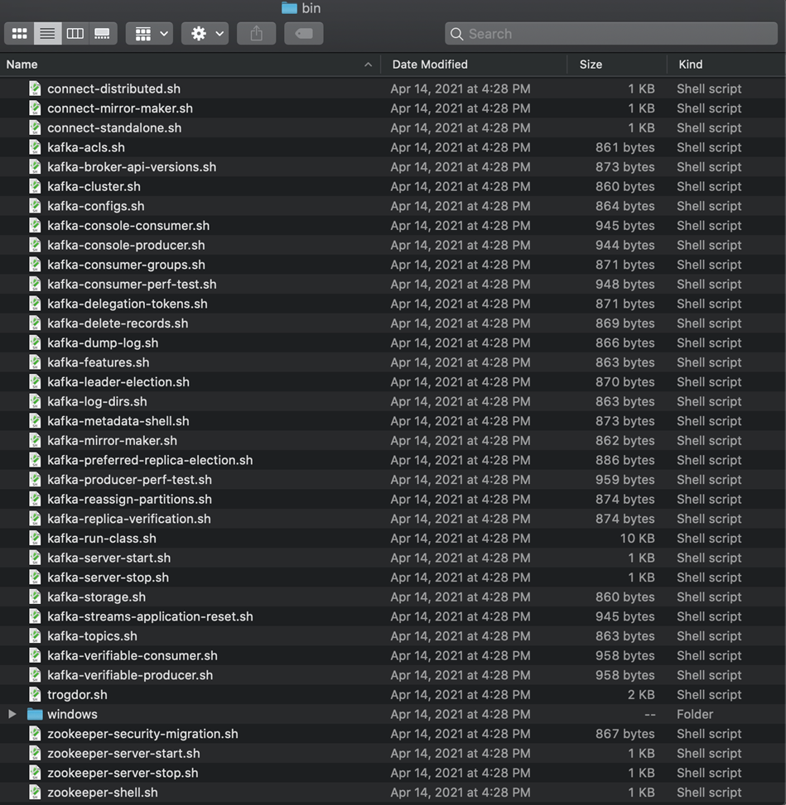The width and height of the screenshot is (786, 805).
Task: Select the connect-mirror-maker.sh file icon
Action: click(35, 108)
